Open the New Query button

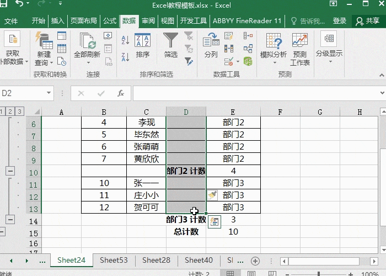click(44, 49)
